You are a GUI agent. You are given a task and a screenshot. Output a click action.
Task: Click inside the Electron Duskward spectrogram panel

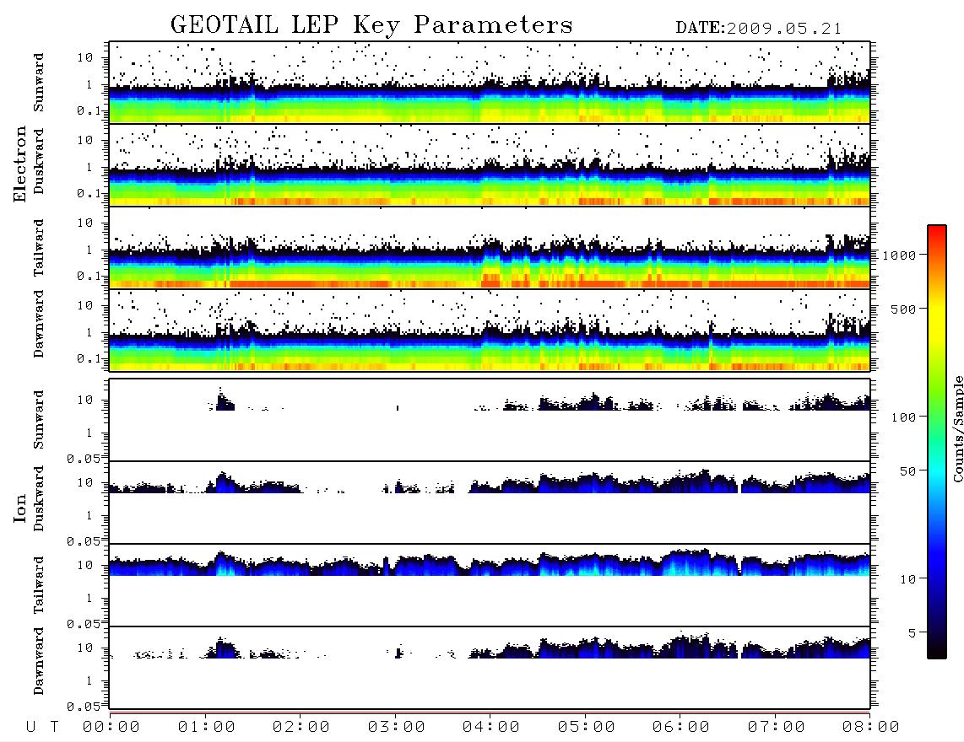click(490, 165)
